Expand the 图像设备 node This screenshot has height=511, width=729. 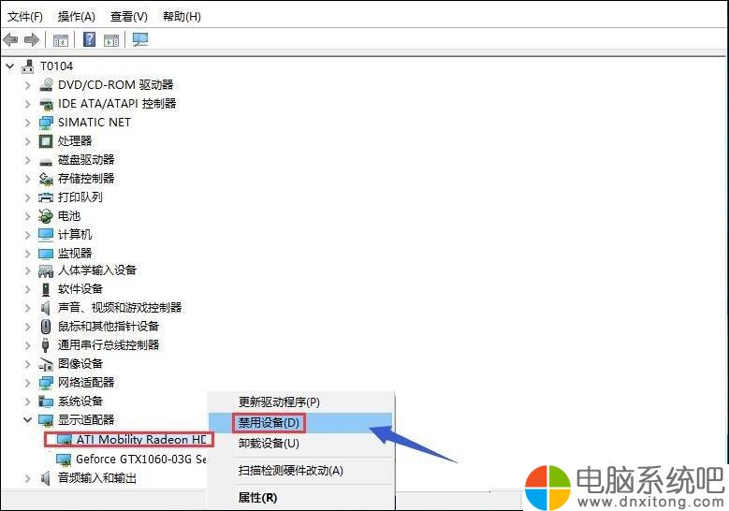pyautogui.click(x=27, y=364)
